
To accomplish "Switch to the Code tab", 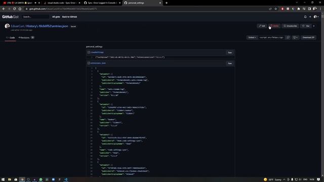I will click(x=10, y=37).
